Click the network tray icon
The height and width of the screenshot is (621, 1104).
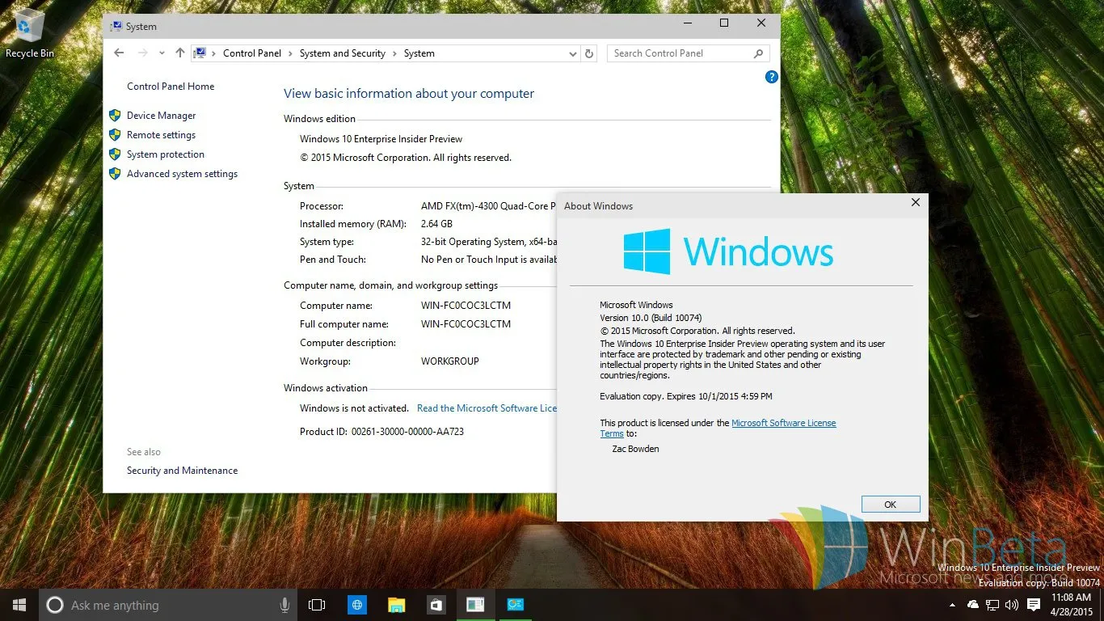coord(992,605)
